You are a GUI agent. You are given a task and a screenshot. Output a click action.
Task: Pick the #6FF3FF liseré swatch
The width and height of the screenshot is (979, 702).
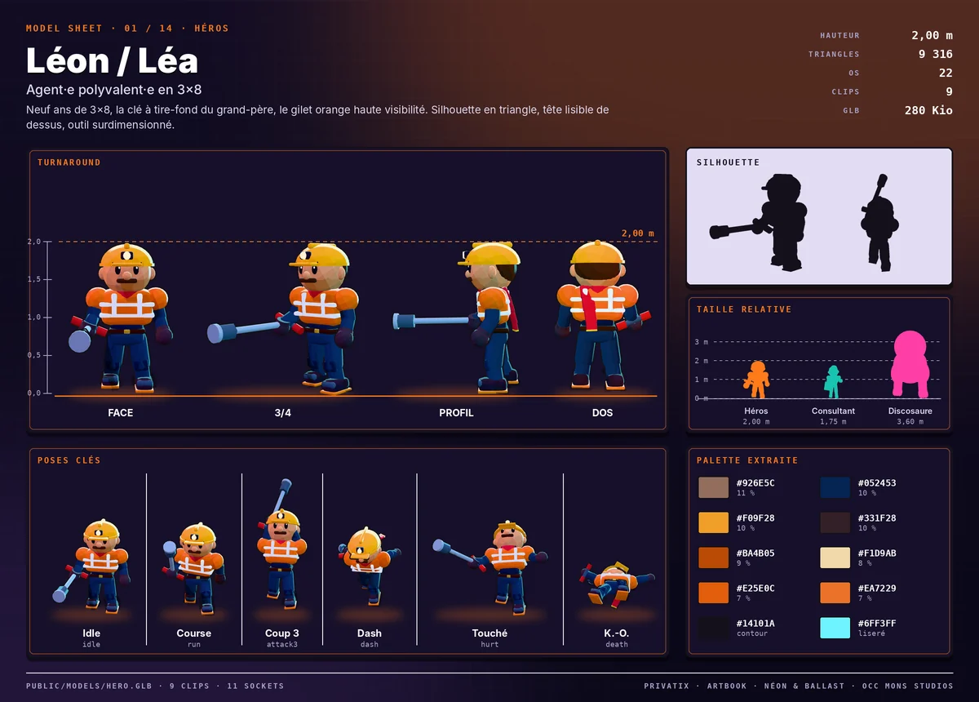(835, 628)
